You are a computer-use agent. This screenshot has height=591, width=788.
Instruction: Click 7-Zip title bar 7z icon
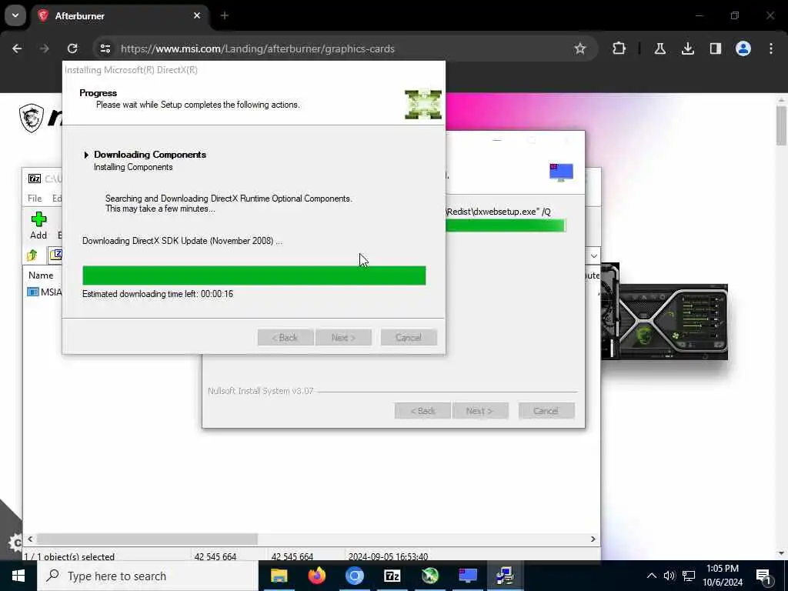34,179
